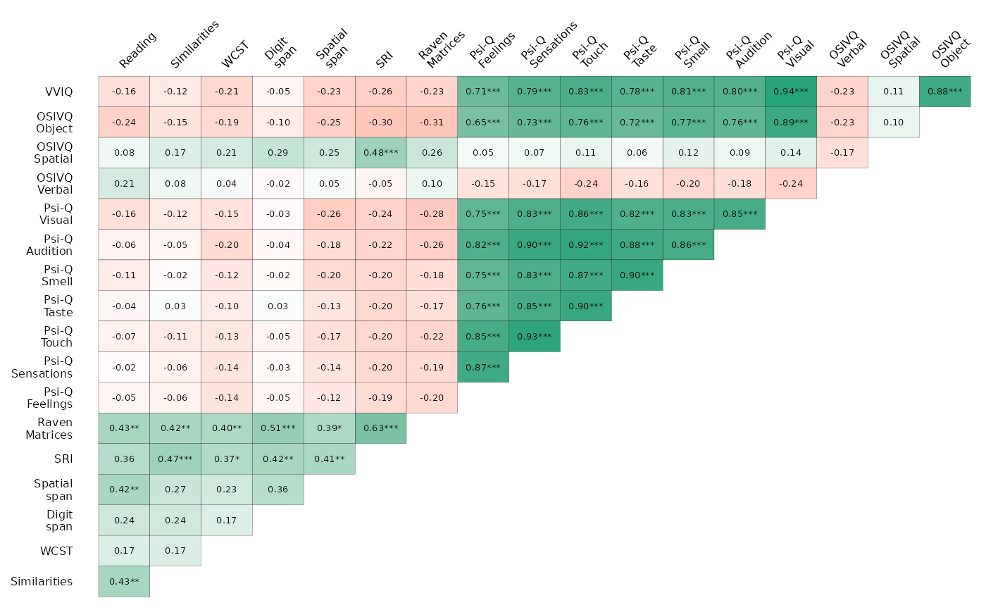
Task: Click the -0.31 OSIVQ Object and Raven Matrices cell
Action: pyautogui.click(x=432, y=122)
